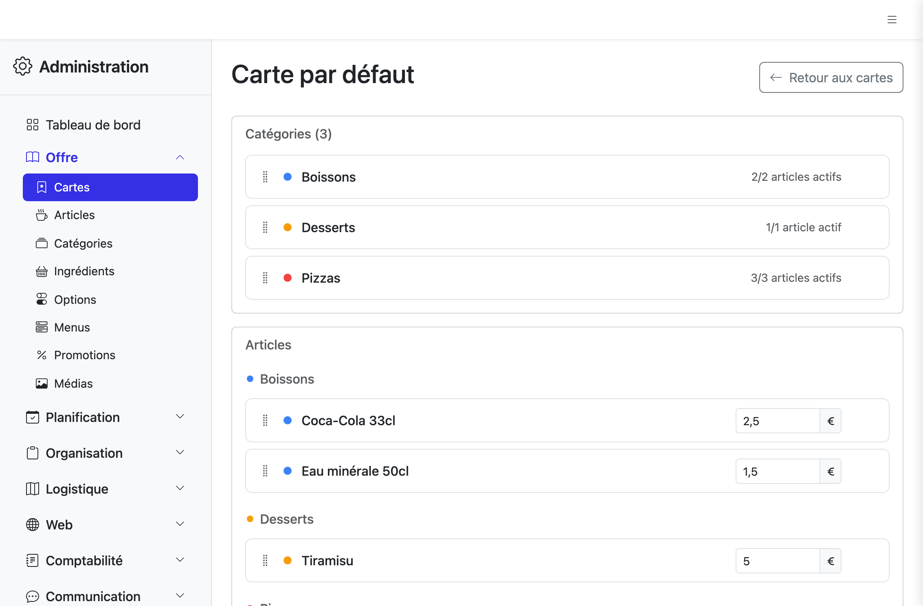Click the Communication chat bubble icon

(33, 596)
